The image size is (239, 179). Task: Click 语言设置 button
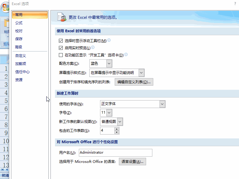(132, 162)
